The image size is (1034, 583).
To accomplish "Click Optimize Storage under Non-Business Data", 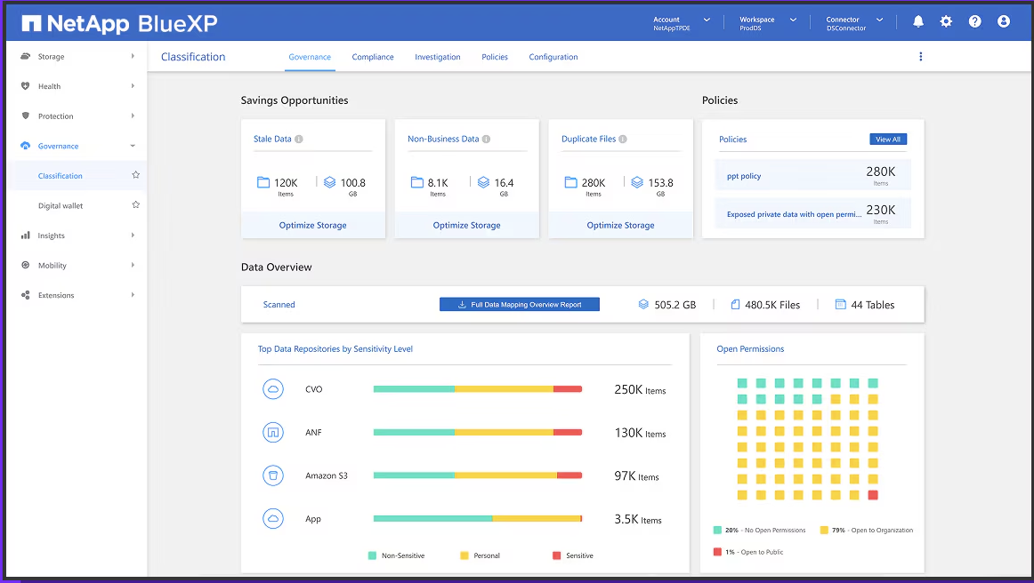I will 467,226.
